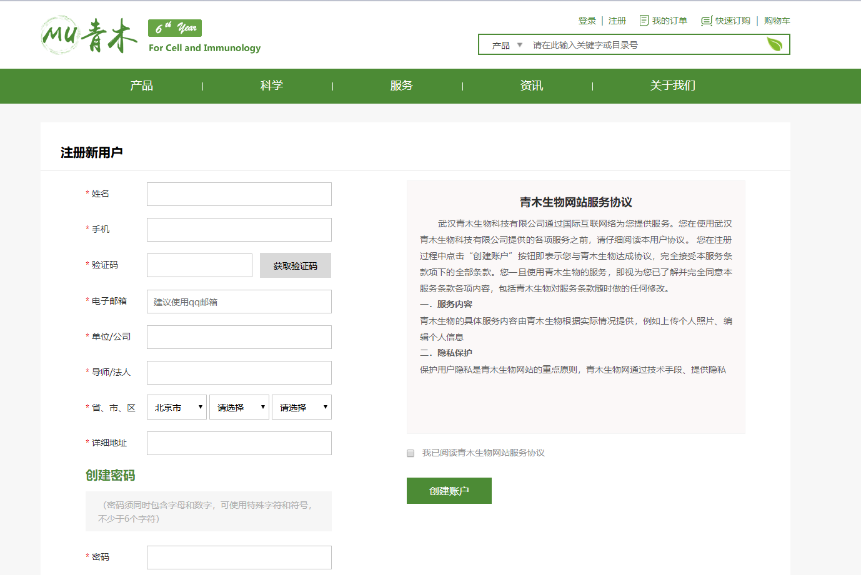
Task: Click the MU 青木 logo
Action: [89, 36]
